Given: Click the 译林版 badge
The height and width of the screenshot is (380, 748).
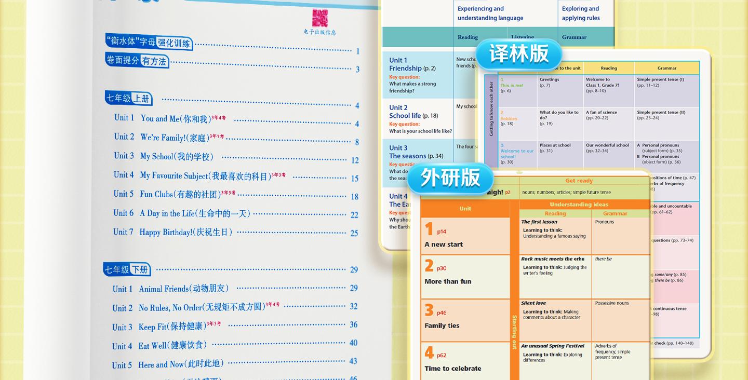Looking at the screenshot, I should 519,53.
